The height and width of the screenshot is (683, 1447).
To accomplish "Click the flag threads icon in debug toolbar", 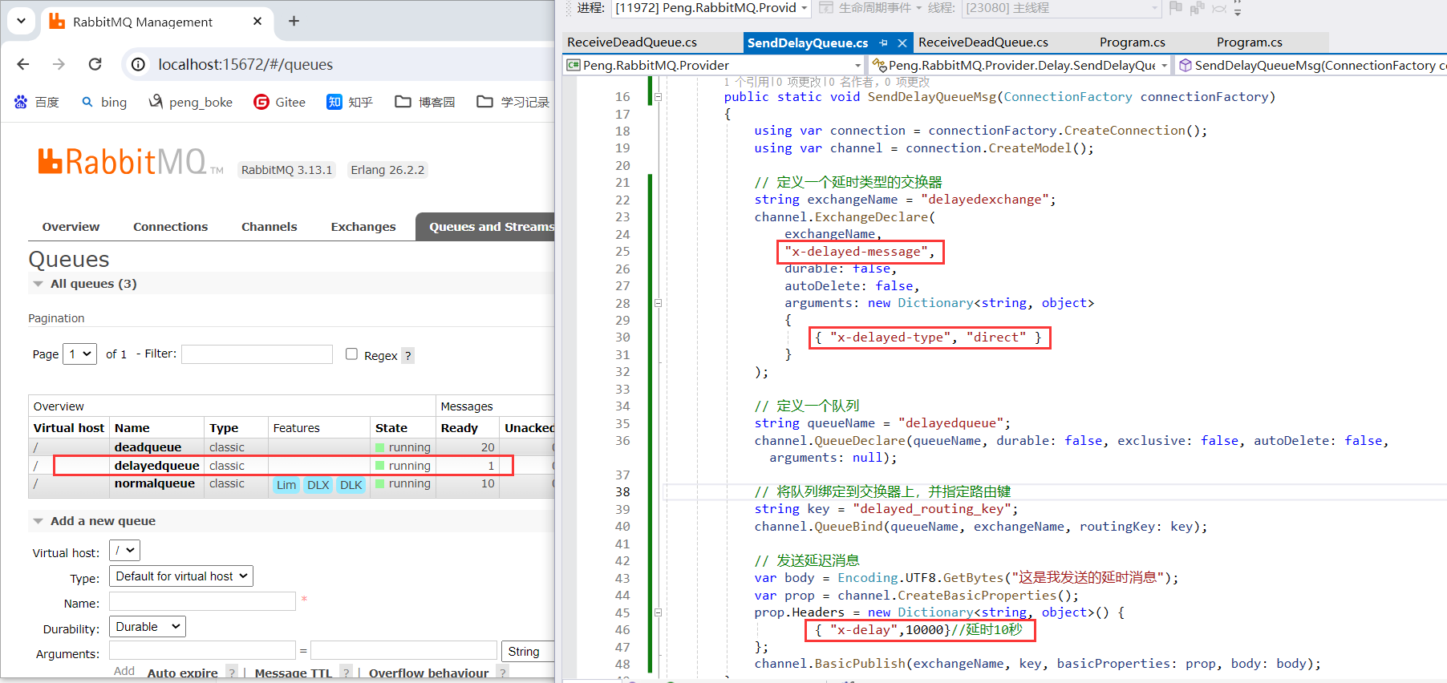I will (x=1176, y=8).
